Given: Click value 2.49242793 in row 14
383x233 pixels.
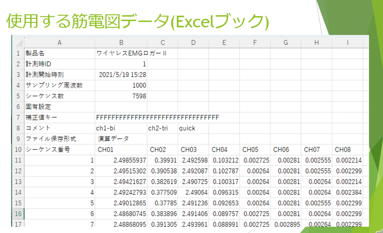Looking at the screenshot, I should [x=121, y=192].
